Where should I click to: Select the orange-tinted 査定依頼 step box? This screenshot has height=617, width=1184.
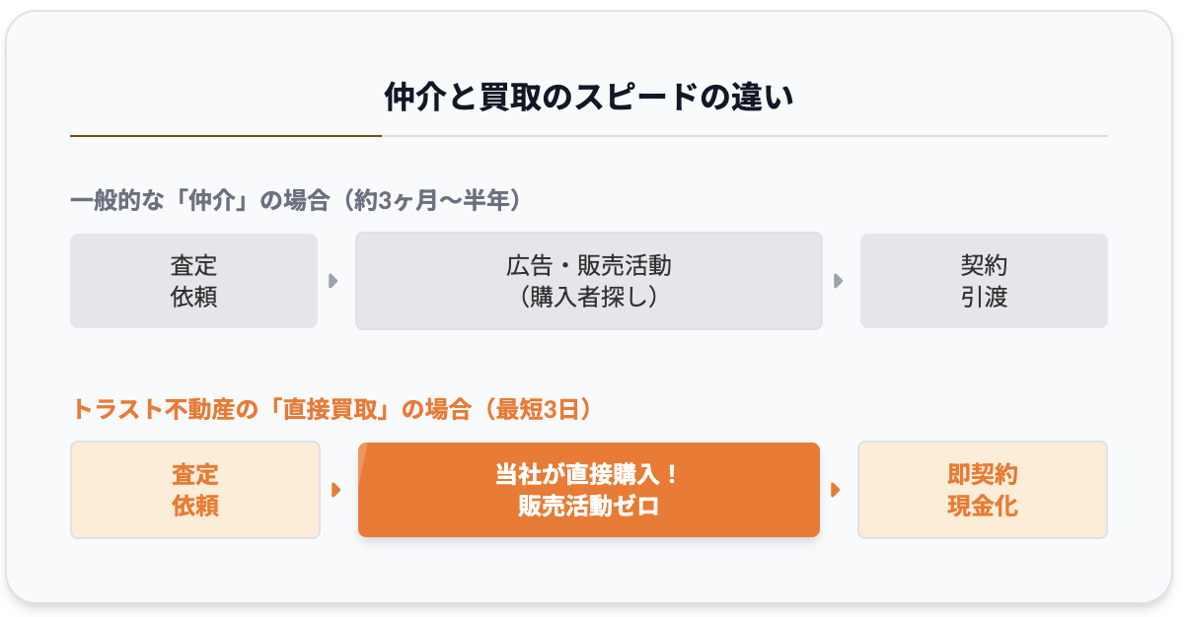194,490
